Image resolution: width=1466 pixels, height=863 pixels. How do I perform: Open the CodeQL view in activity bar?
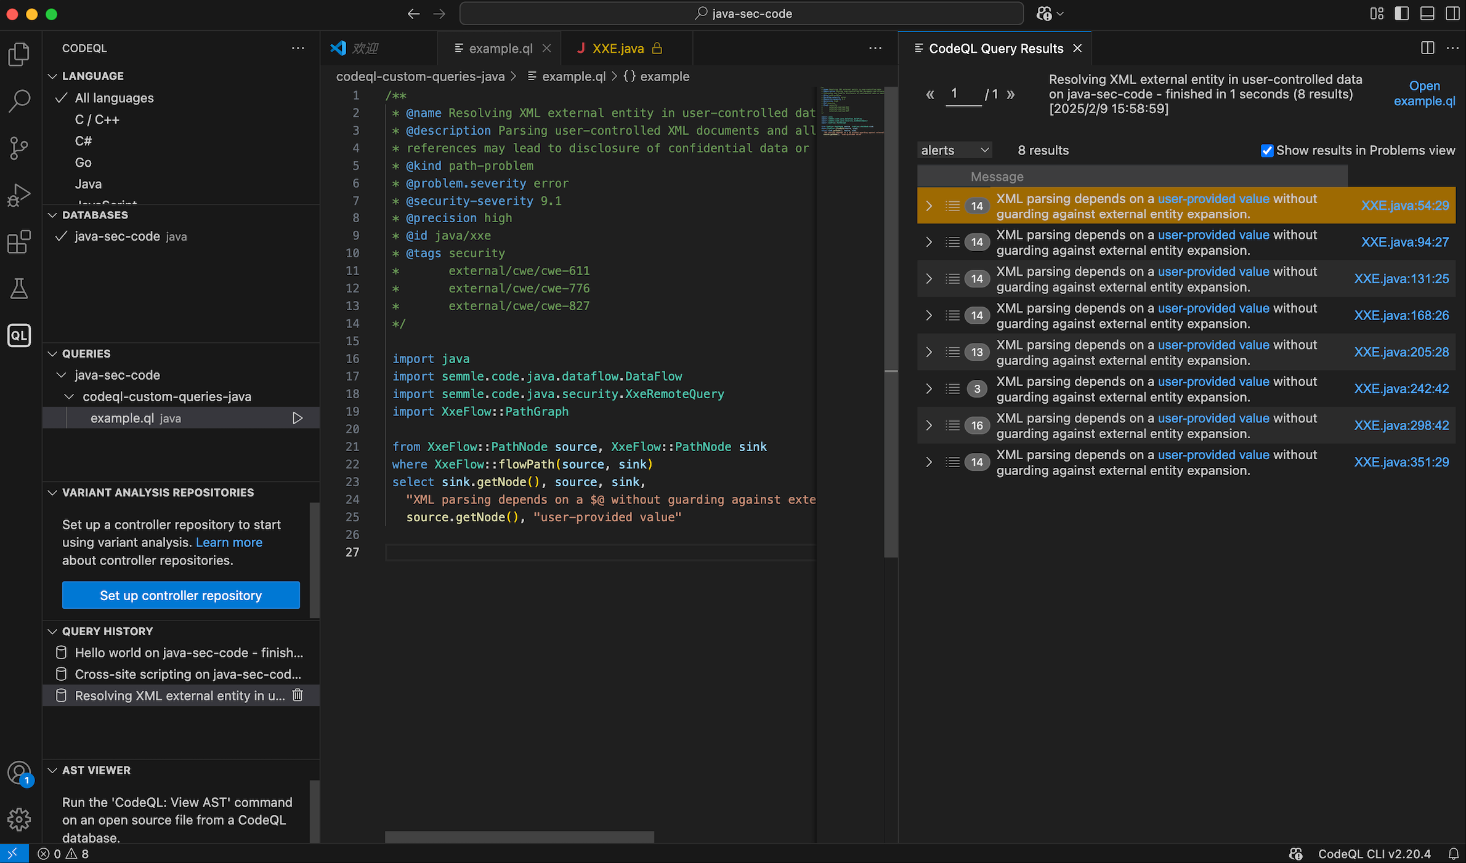click(19, 335)
